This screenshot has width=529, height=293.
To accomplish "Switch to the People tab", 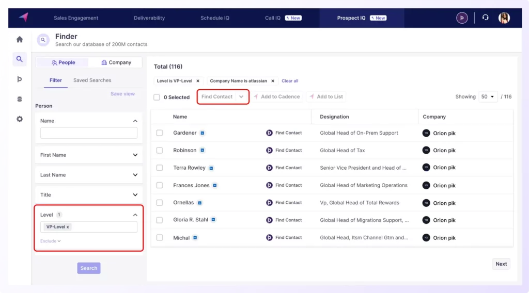I will [x=63, y=62].
